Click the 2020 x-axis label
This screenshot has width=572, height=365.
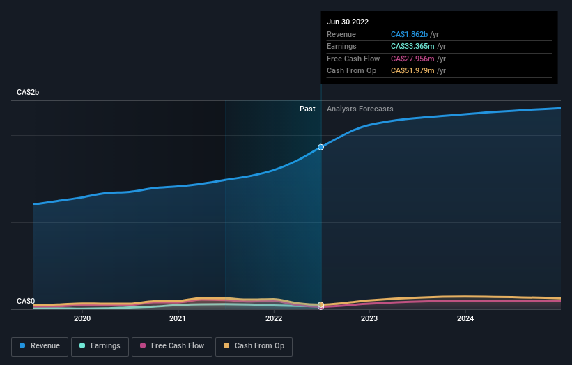tap(82, 319)
